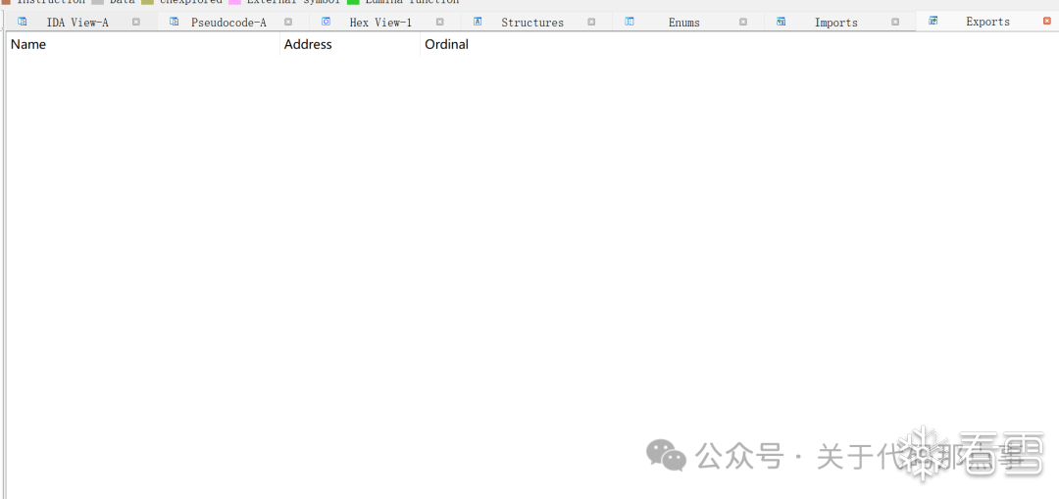
Task: Close the Enums tab
Action: click(743, 22)
